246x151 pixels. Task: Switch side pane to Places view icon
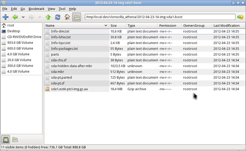click(6, 139)
